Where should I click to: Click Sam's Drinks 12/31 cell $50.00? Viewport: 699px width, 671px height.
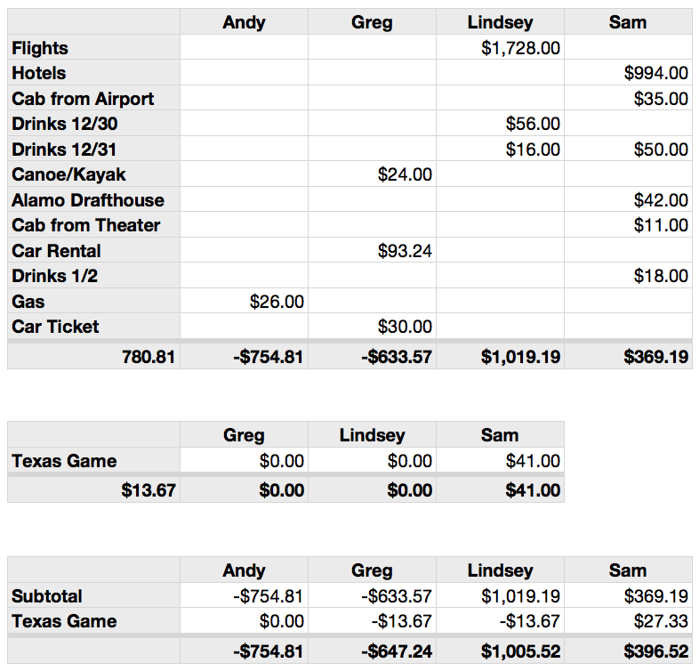coord(628,149)
